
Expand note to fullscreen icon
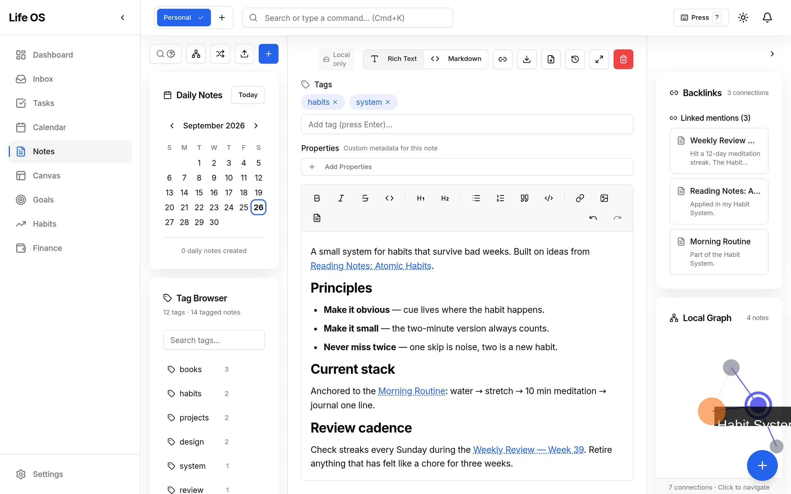point(599,59)
